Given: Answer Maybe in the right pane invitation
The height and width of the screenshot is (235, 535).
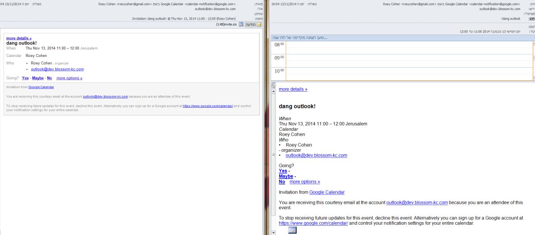Looking at the screenshot, I should pos(286,176).
